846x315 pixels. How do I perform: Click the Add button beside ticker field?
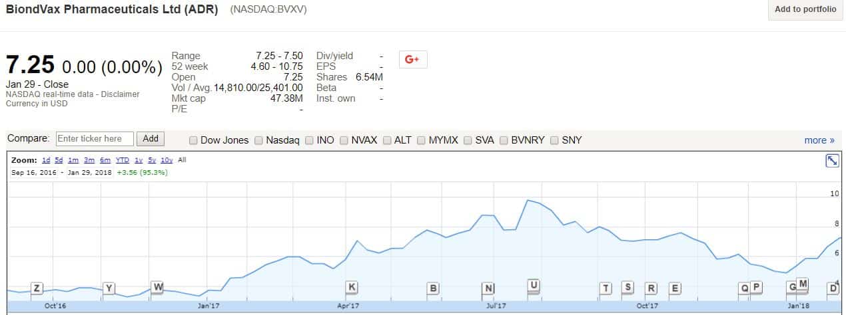[x=151, y=139]
